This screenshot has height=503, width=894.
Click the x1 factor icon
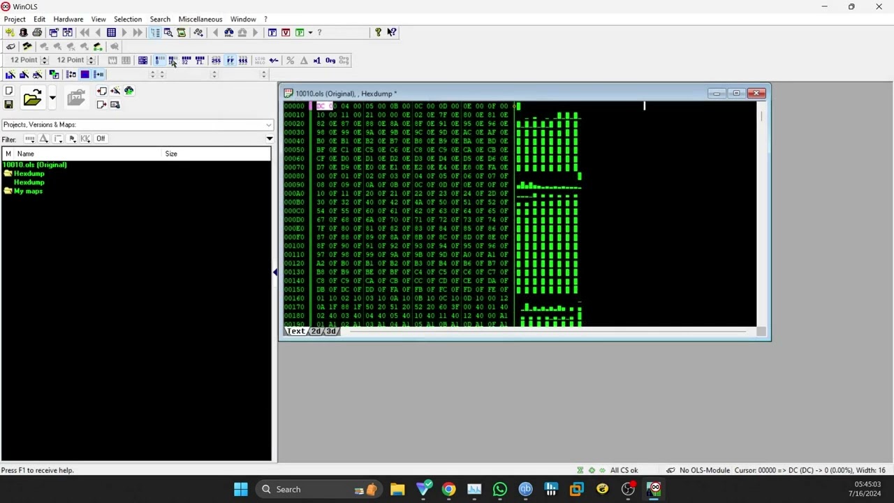pyautogui.click(x=317, y=60)
